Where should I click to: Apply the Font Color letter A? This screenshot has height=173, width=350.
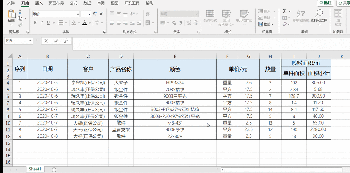[84, 22]
